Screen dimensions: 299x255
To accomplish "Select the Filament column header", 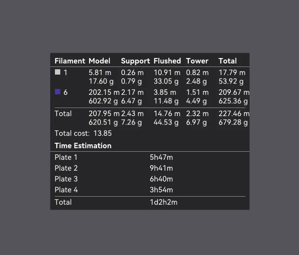I will tap(70, 61).
